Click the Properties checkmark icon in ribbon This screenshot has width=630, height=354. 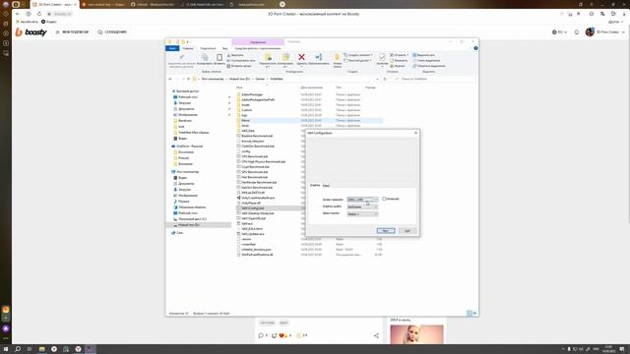click(x=382, y=57)
